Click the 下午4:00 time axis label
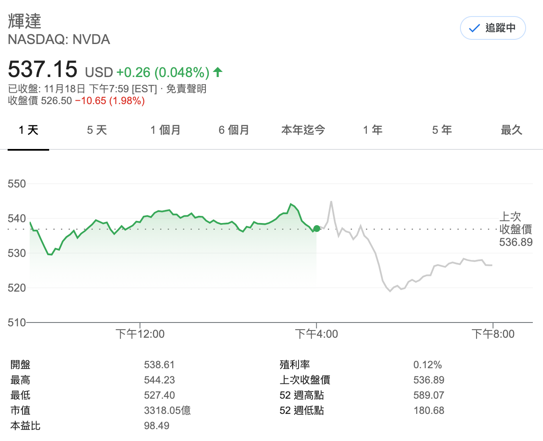 coord(317,334)
